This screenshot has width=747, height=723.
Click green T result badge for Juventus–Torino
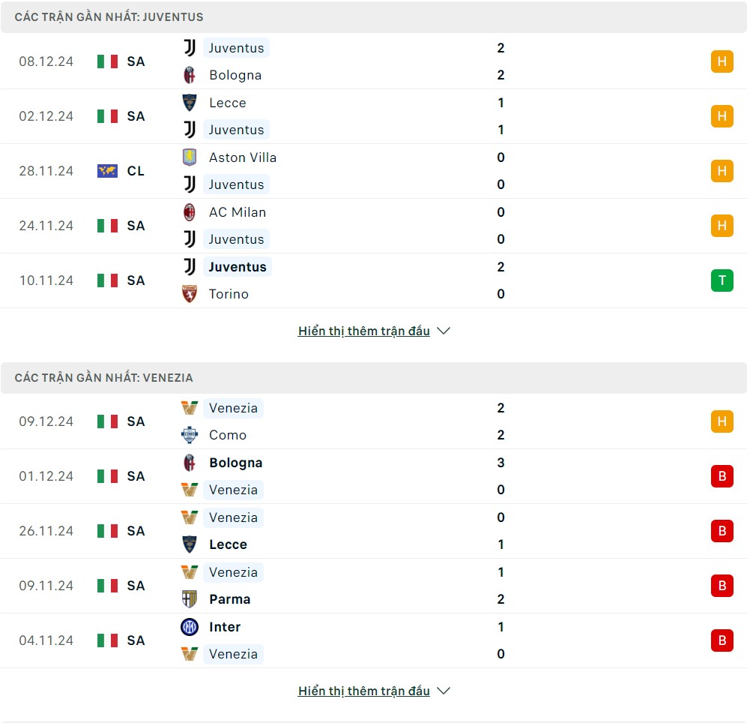coord(722,280)
